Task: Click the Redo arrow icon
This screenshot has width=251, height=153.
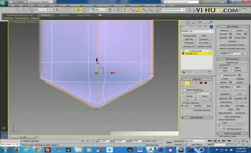Action: pyautogui.click(x=11, y=10)
